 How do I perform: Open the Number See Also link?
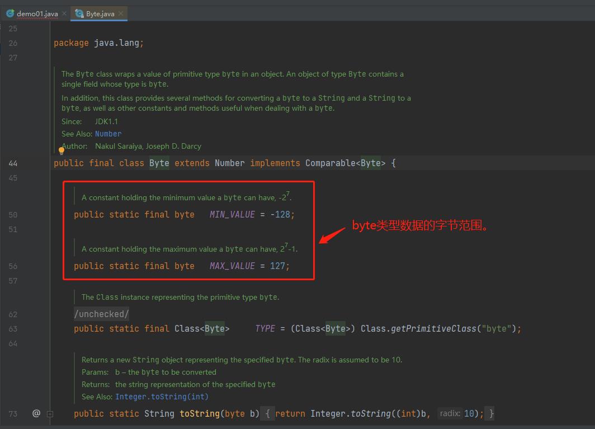pos(108,134)
